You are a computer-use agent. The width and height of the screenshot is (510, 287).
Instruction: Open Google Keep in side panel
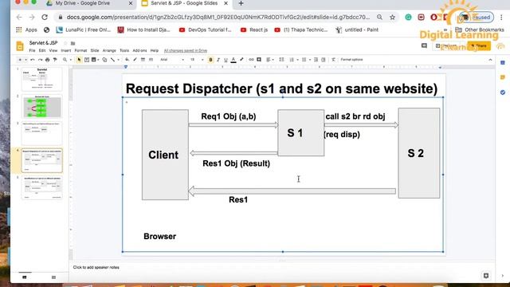click(x=503, y=77)
